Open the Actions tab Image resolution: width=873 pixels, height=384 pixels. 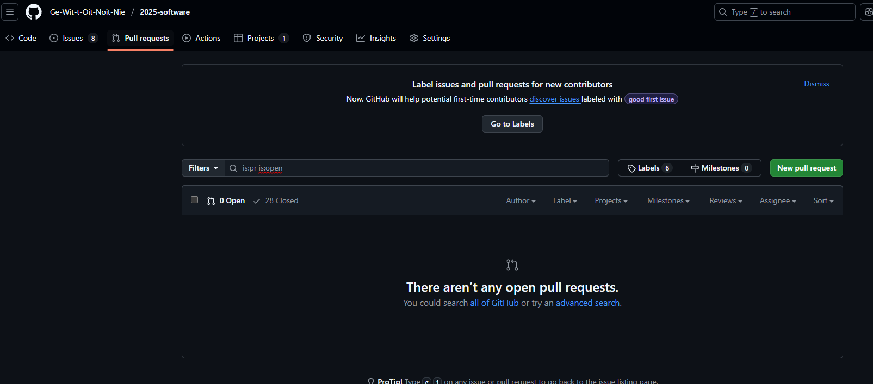tap(201, 38)
